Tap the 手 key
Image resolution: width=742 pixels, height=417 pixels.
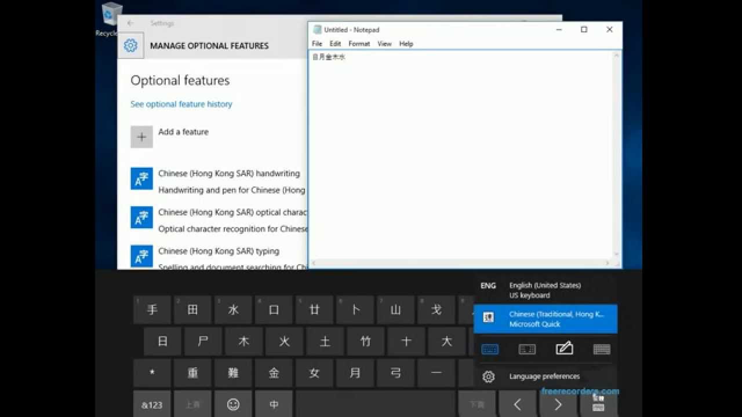152,310
